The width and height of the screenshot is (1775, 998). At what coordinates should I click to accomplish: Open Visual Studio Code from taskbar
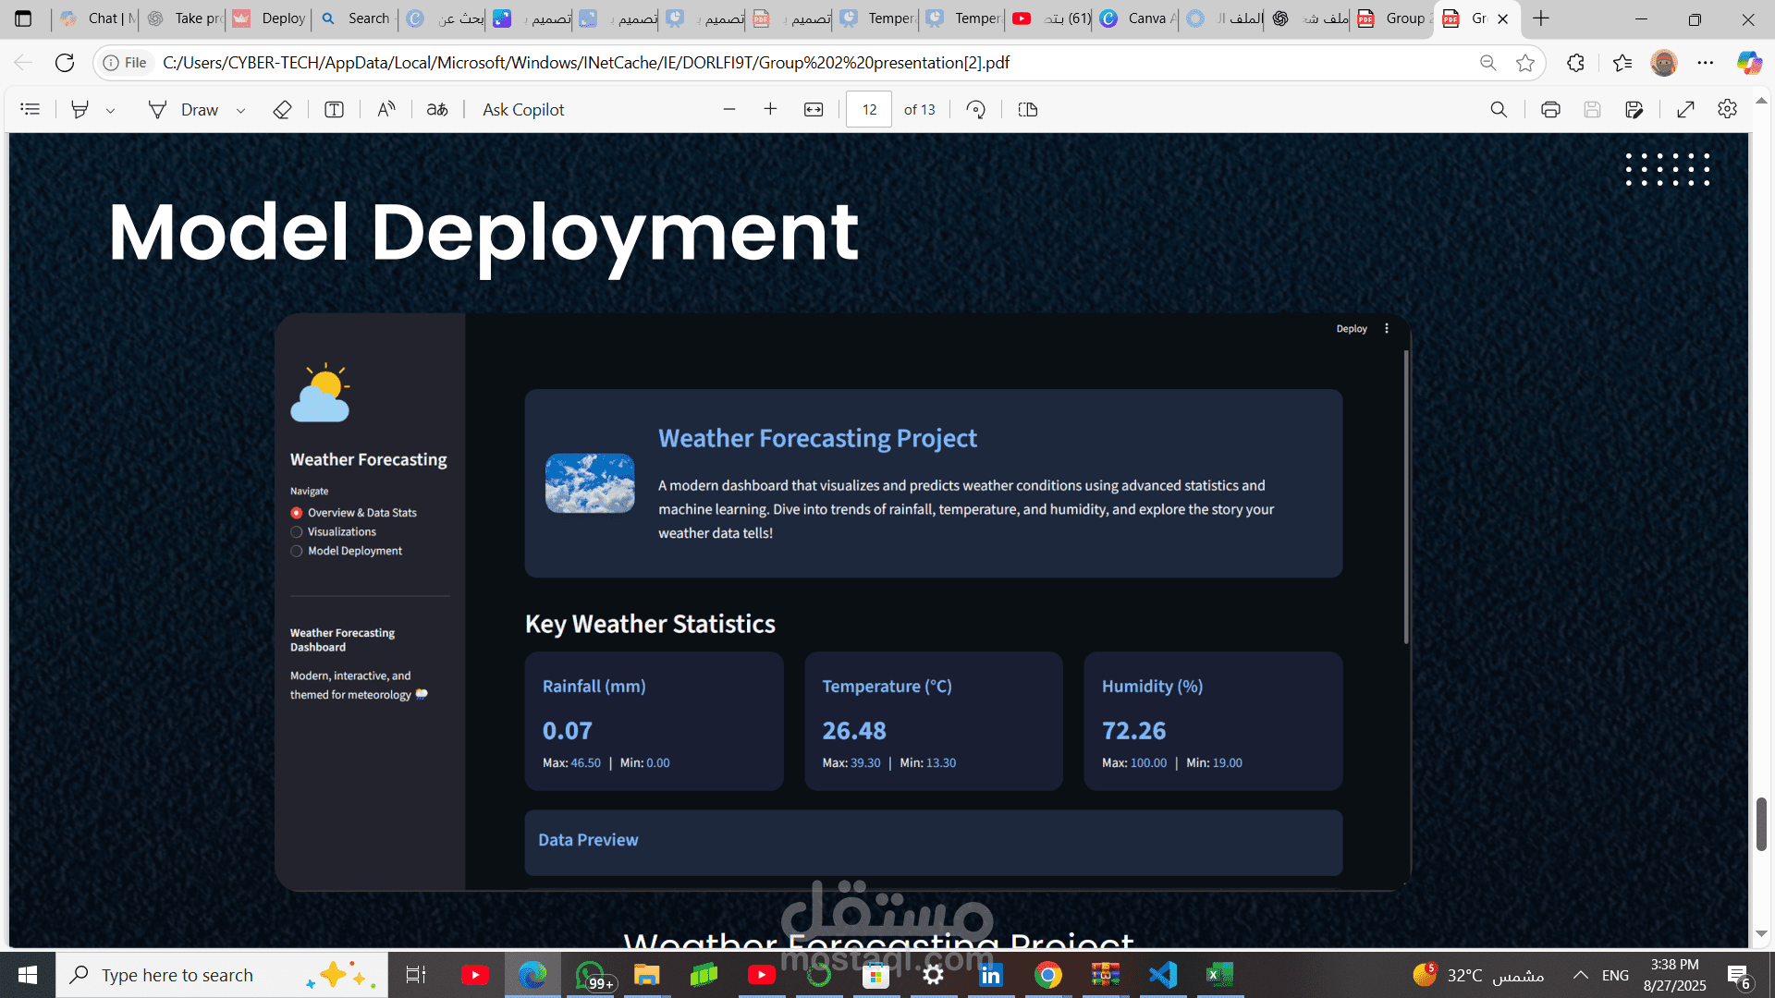pos(1163,975)
